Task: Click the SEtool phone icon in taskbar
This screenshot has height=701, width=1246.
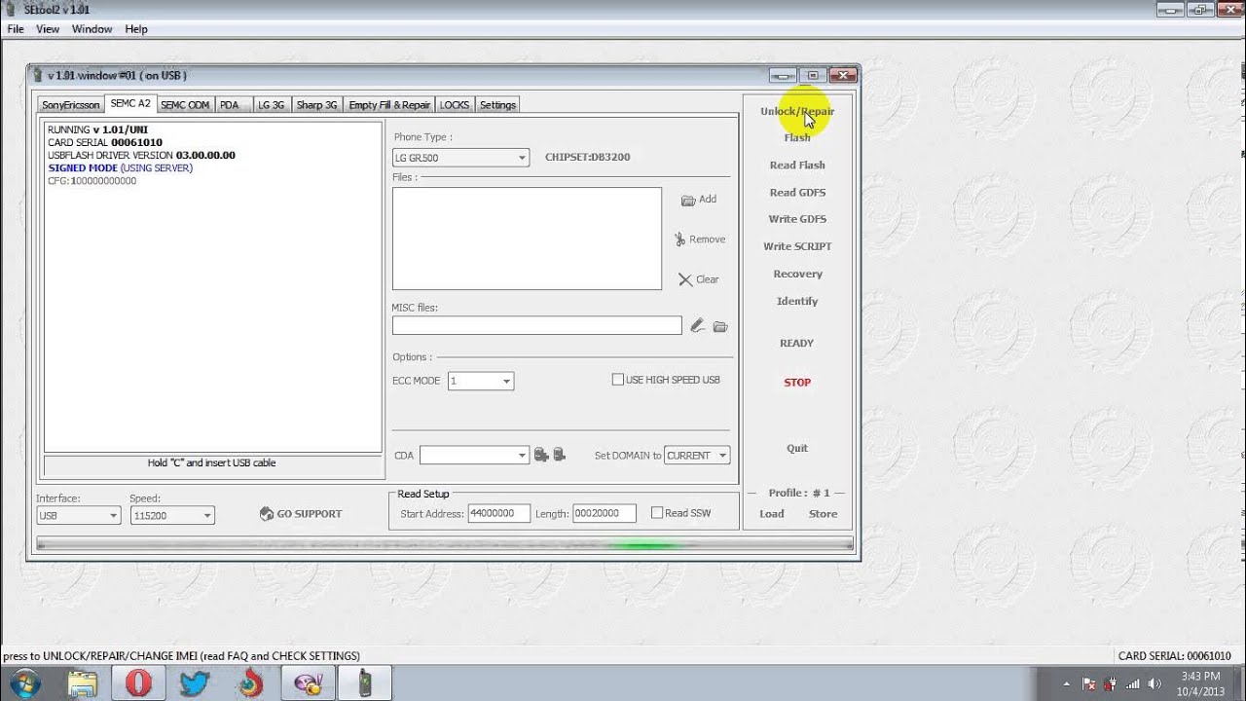Action: click(x=365, y=683)
